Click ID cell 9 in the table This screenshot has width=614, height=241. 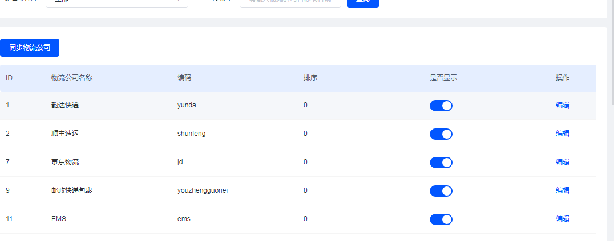(8, 190)
